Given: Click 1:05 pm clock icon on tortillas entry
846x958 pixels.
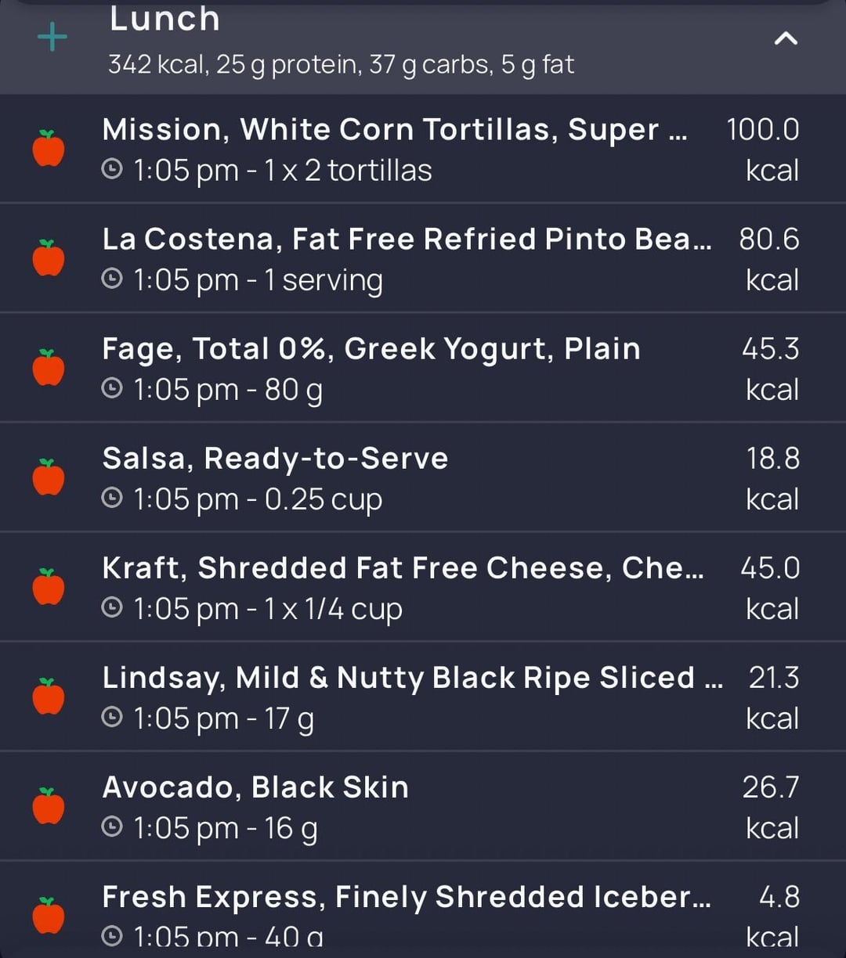Looking at the screenshot, I should [113, 169].
